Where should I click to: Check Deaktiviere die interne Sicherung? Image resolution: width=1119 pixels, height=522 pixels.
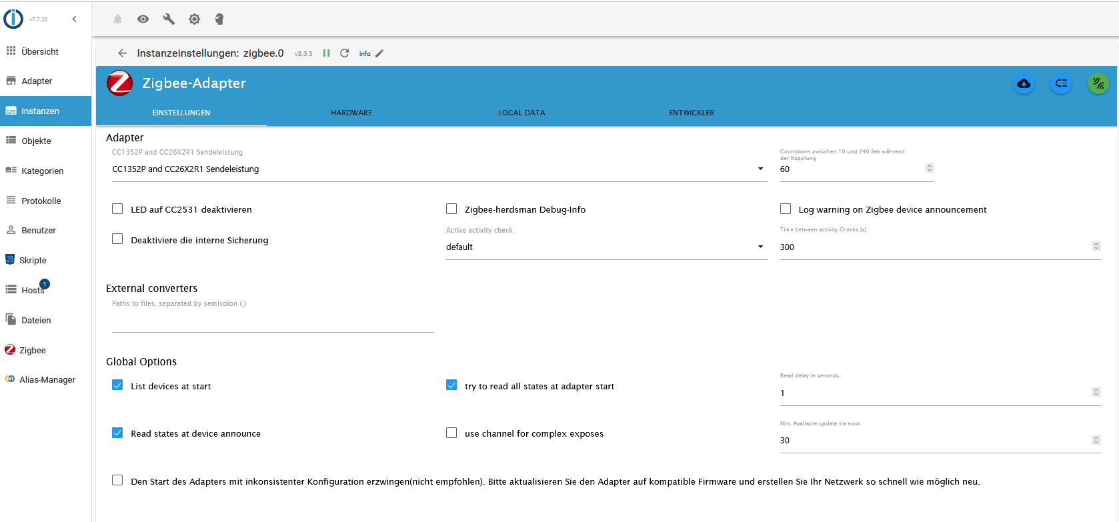point(117,239)
